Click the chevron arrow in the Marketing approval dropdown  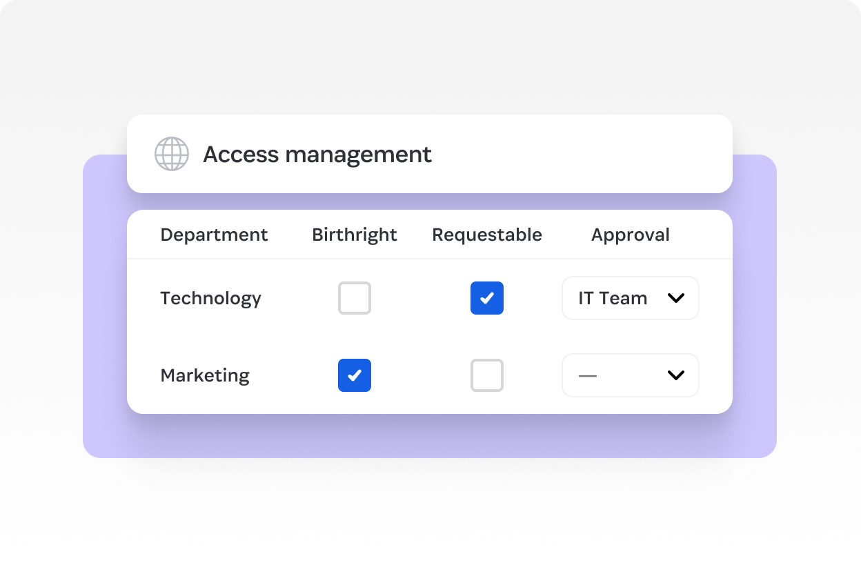pyautogui.click(x=675, y=375)
